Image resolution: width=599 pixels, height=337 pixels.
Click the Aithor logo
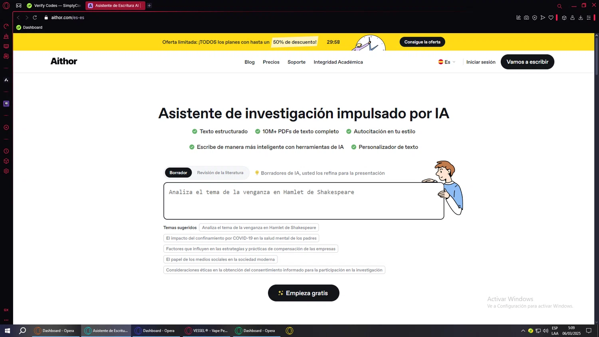[x=64, y=61]
